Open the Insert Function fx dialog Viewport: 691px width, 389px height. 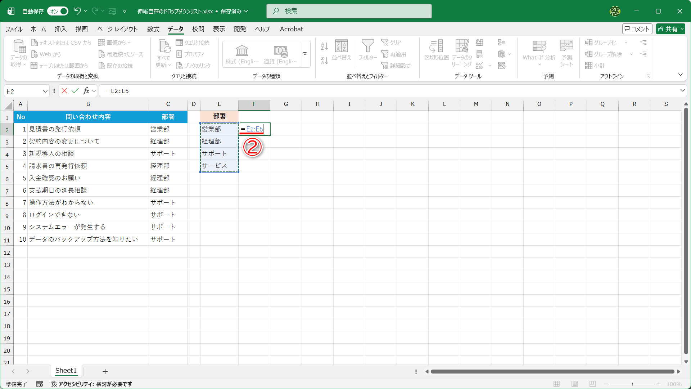[x=86, y=91]
